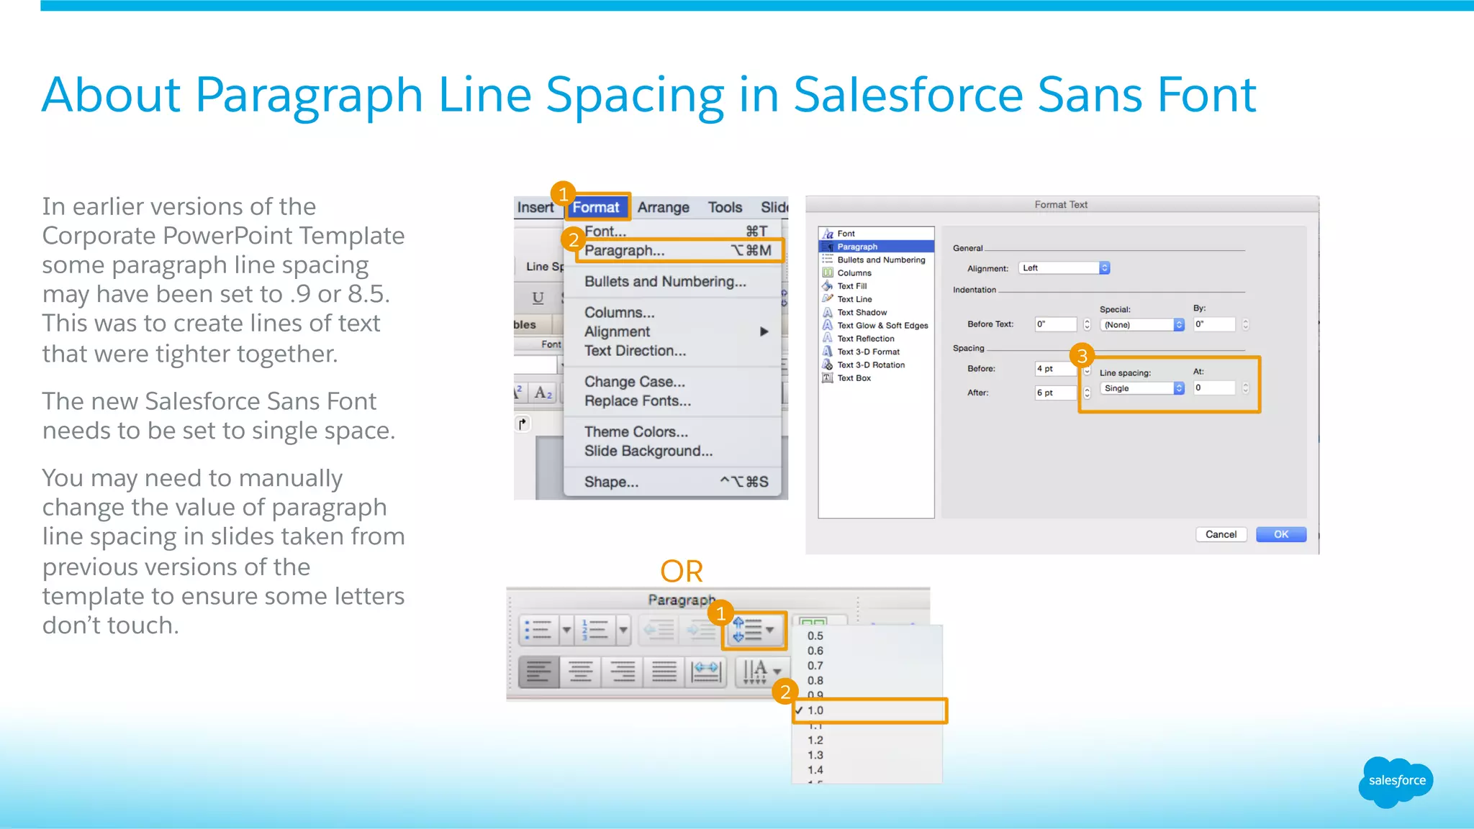Open the line spacing button in Paragraph ribbon
1474x829 pixels.
point(754,631)
